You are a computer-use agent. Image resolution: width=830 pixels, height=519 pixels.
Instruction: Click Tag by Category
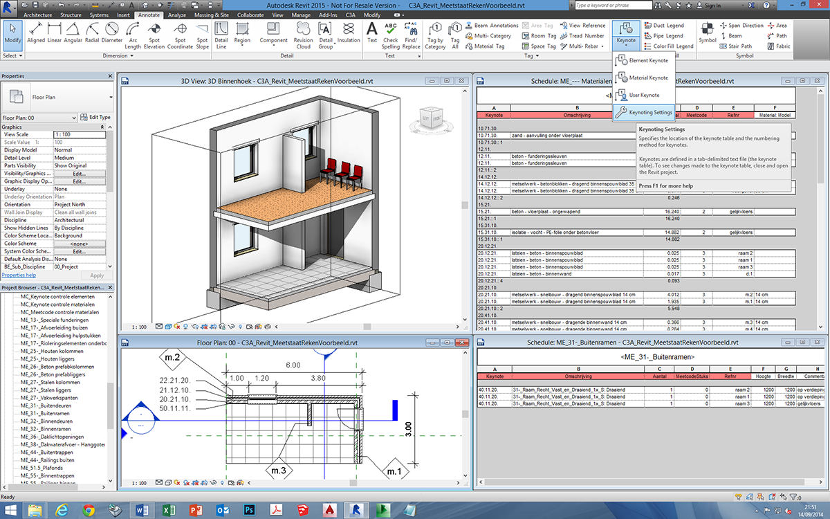[435, 36]
